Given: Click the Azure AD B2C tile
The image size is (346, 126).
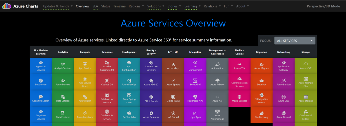Looking at the screenshot, I should 151,82.
